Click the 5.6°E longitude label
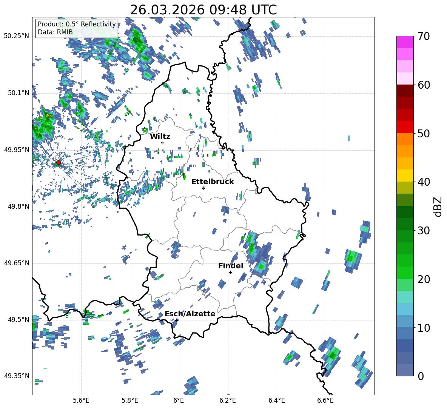The image size is (447, 408). tap(81, 400)
